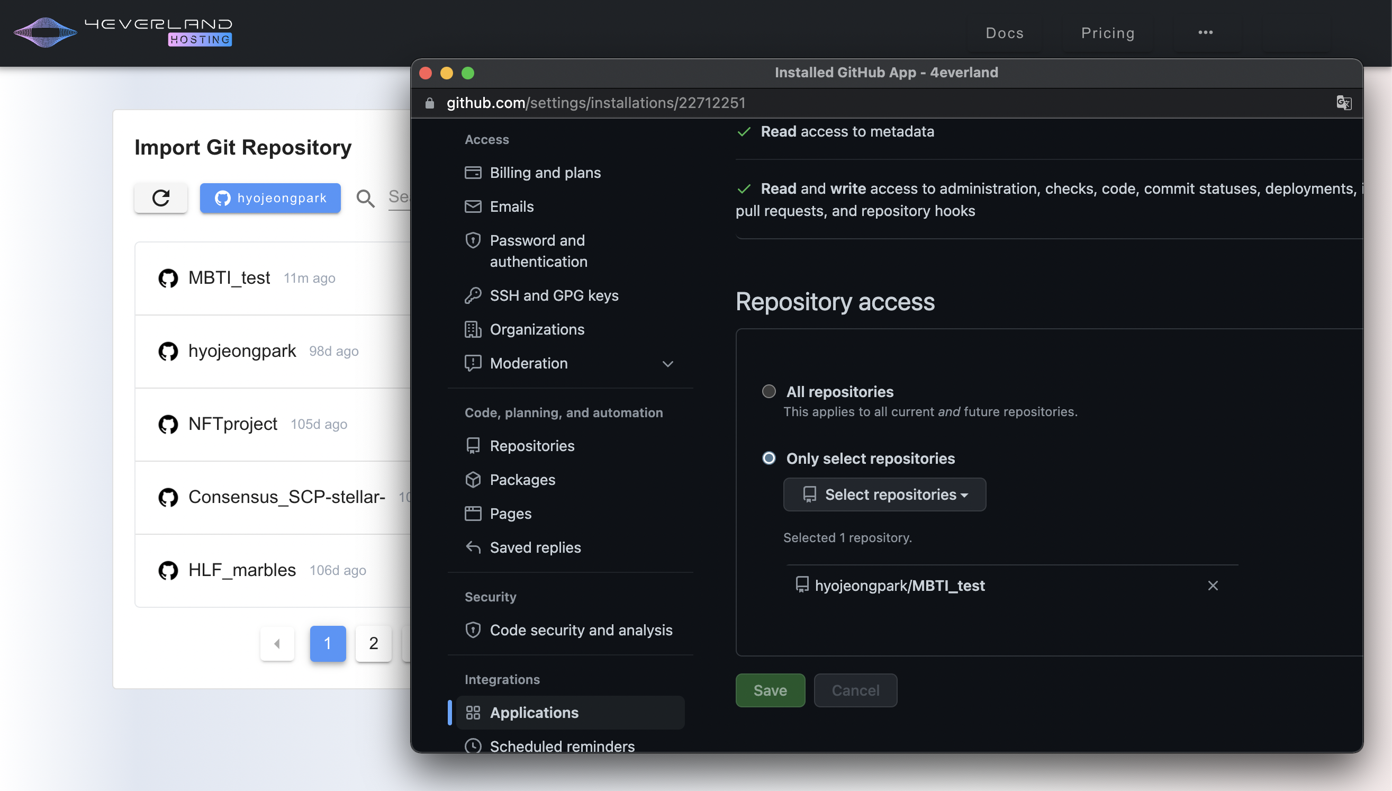Expand the Moderation section chevron
This screenshot has height=791, width=1392.
(x=667, y=363)
